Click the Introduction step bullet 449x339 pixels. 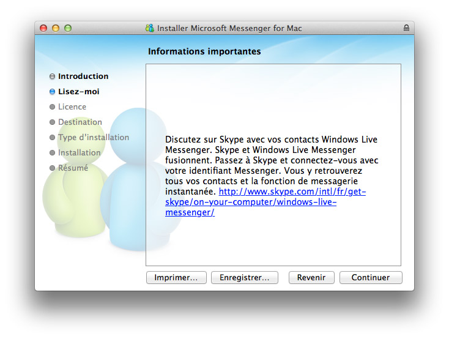click(52, 76)
